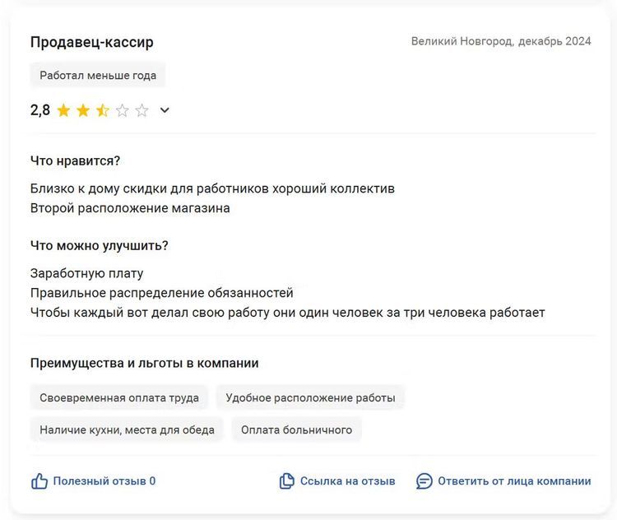Click Ответить от лица компании link
Viewport: 617px width, 520px height.
coord(514,481)
